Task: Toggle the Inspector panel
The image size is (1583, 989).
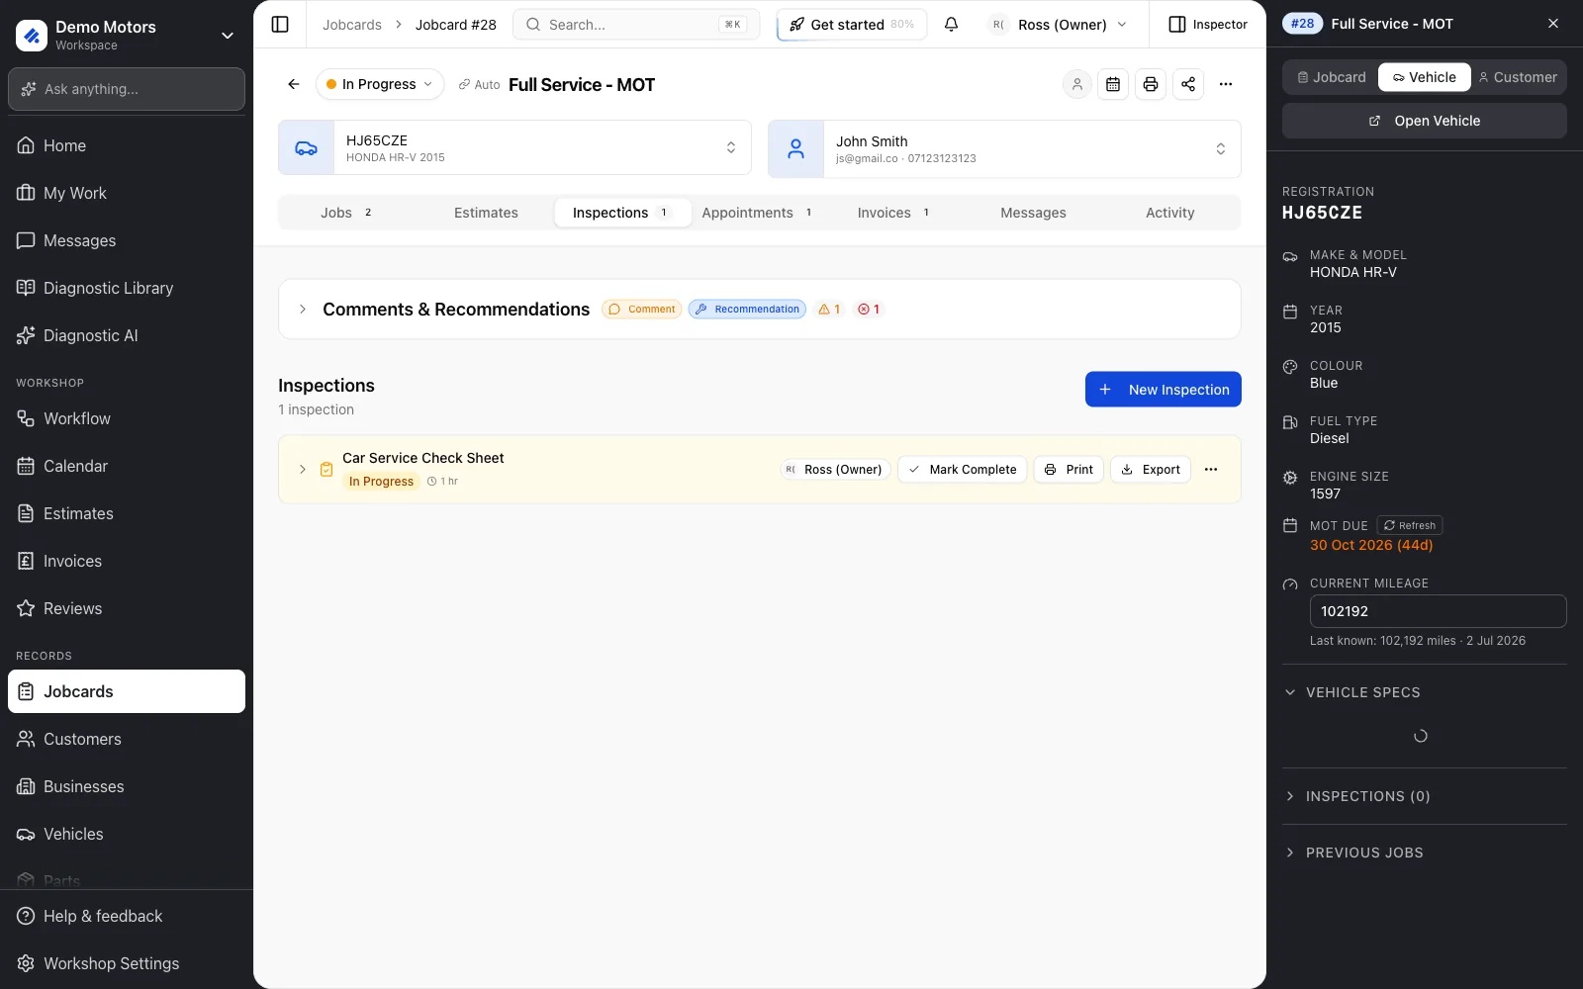Action: [1208, 25]
